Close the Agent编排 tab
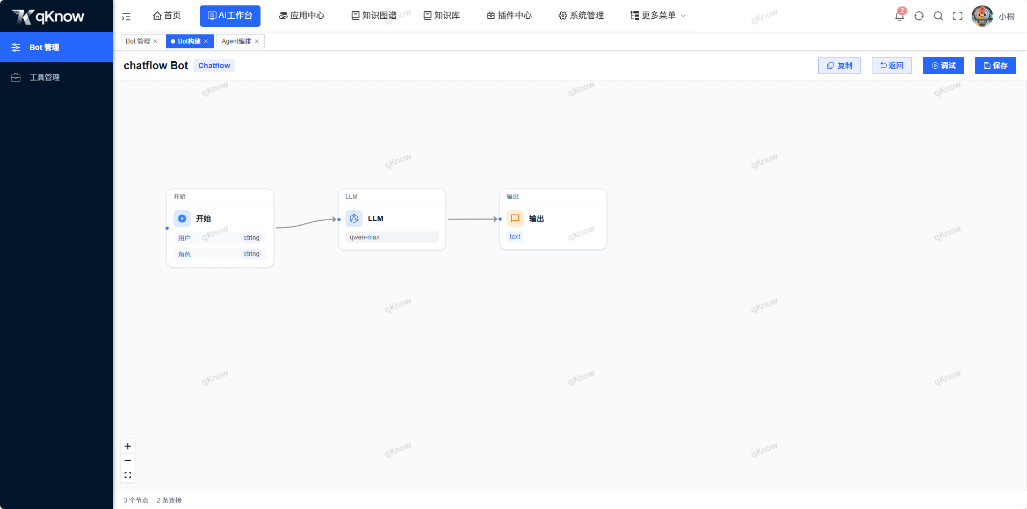The width and height of the screenshot is (1027, 509). pos(257,41)
